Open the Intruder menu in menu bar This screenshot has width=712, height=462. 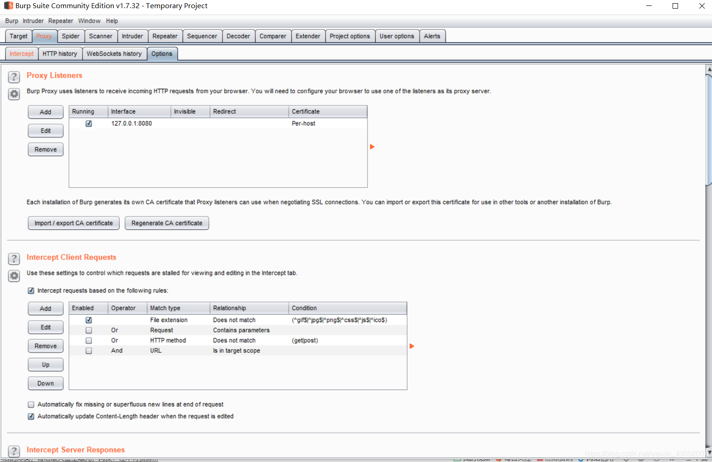33,21
